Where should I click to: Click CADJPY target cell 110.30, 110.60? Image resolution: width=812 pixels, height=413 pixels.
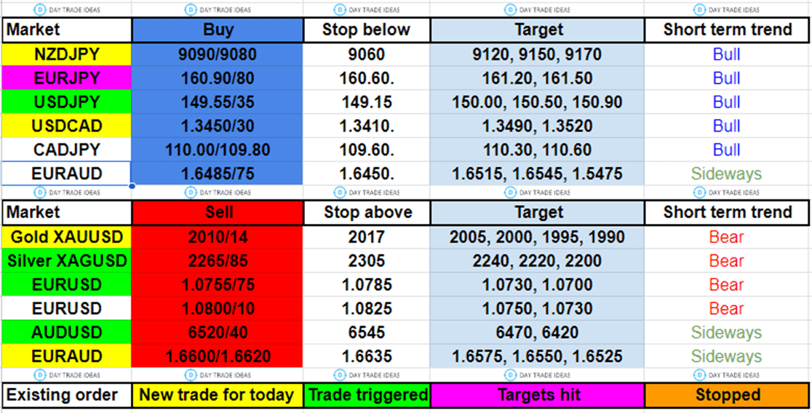(x=537, y=150)
